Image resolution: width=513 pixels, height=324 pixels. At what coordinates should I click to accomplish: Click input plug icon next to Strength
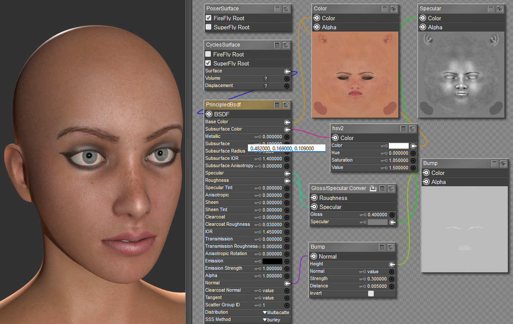click(391, 279)
